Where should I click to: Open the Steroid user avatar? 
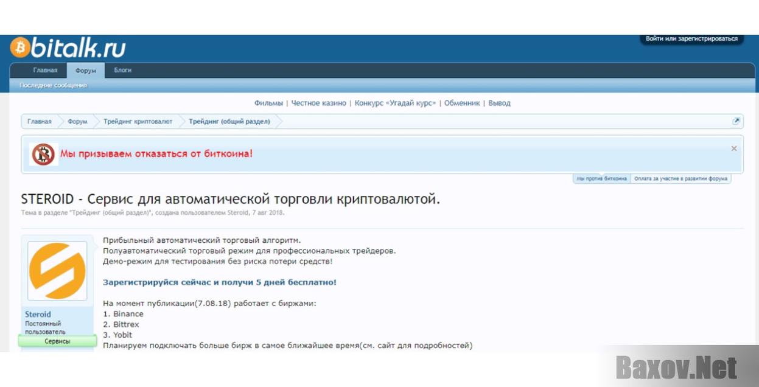[57, 271]
